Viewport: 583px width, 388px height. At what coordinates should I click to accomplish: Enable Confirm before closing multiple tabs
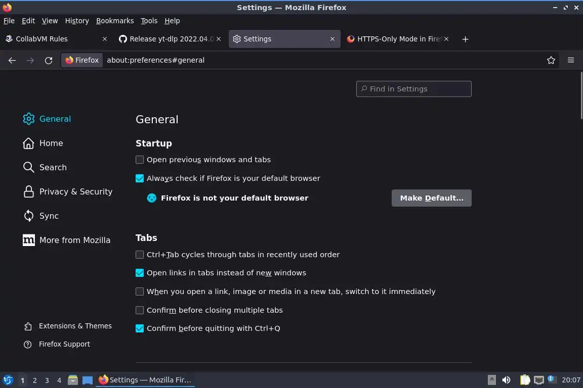[x=140, y=310]
